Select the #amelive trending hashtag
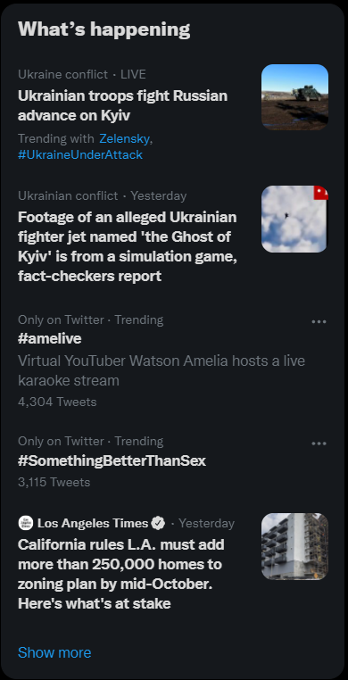This screenshot has width=348, height=680. click(50, 339)
